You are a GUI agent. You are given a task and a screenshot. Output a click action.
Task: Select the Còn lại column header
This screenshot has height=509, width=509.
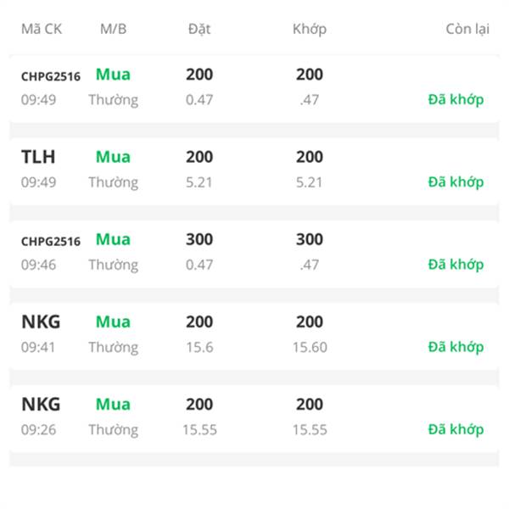pyautogui.click(x=467, y=29)
